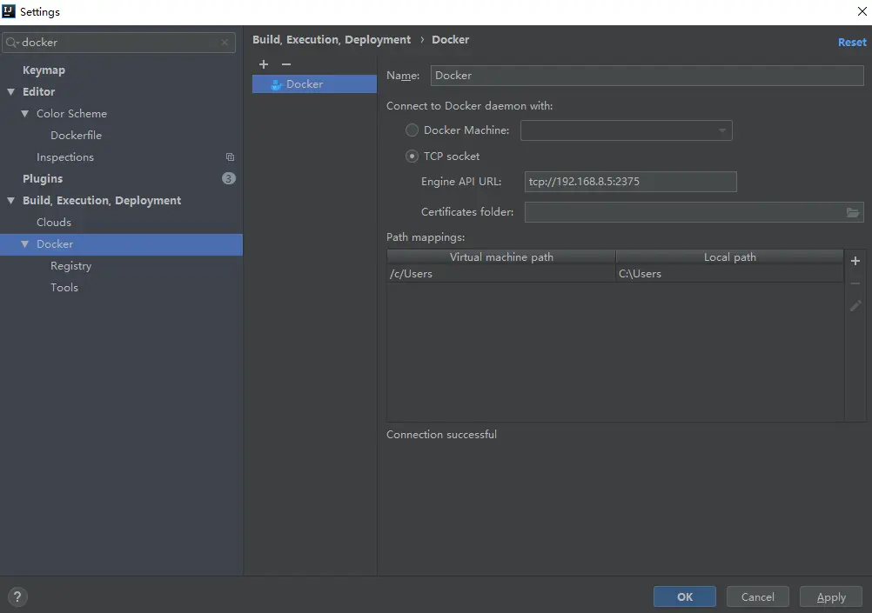Select the /c/Users table cell
The width and height of the screenshot is (872, 613).
click(x=501, y=273)
